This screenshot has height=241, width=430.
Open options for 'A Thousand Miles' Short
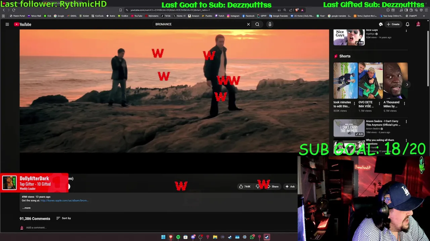(404, 104)
